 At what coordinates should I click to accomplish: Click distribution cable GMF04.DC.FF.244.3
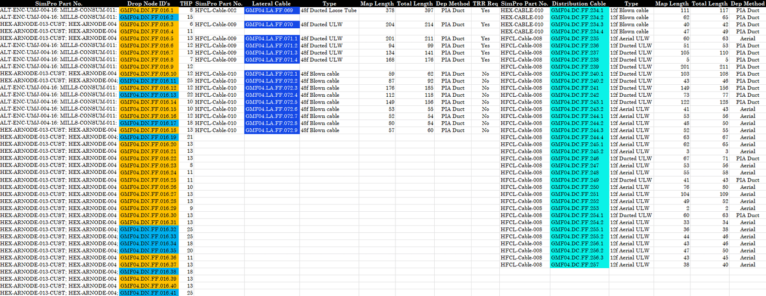[579, 130]
